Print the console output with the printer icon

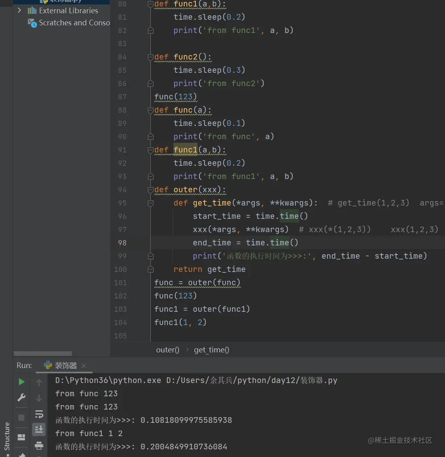[39, 445]
